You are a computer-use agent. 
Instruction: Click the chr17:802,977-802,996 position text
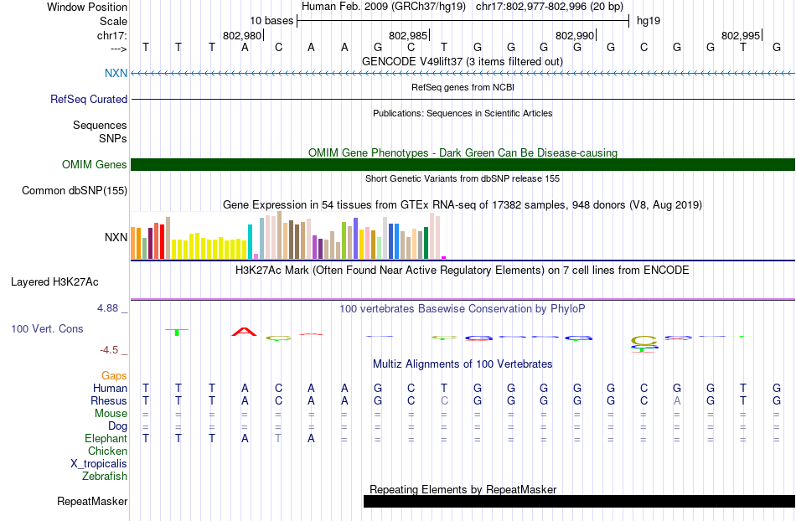point(550,7)
